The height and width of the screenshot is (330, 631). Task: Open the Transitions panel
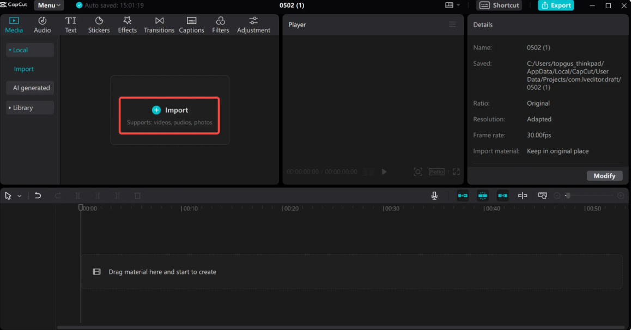(159, 24)
